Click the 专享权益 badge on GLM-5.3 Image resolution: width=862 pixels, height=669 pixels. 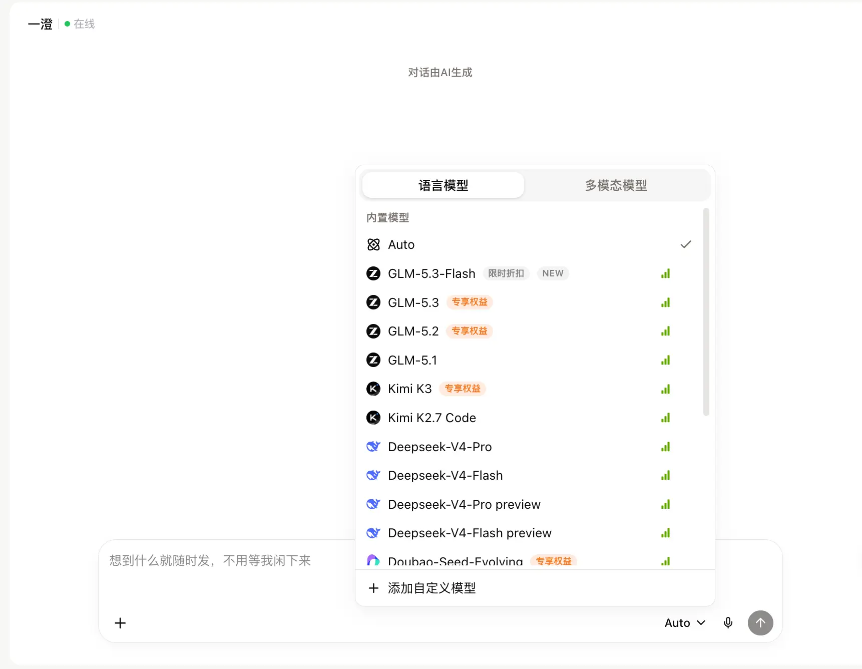pos(470,302)
